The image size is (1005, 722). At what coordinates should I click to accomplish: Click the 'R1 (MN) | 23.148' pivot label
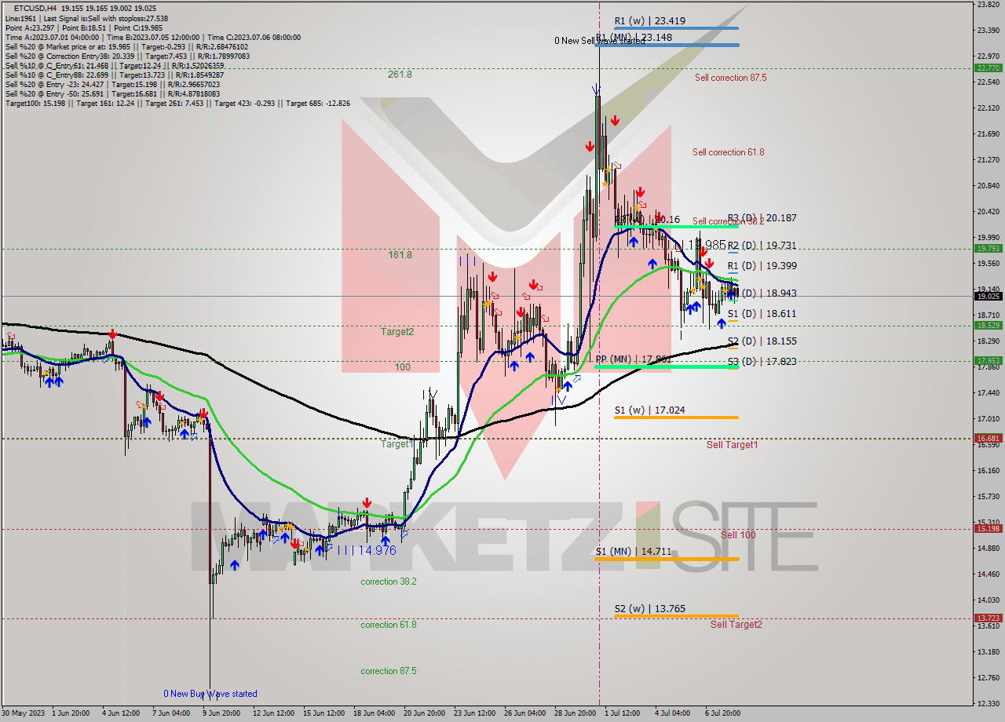tap(634, 37)
